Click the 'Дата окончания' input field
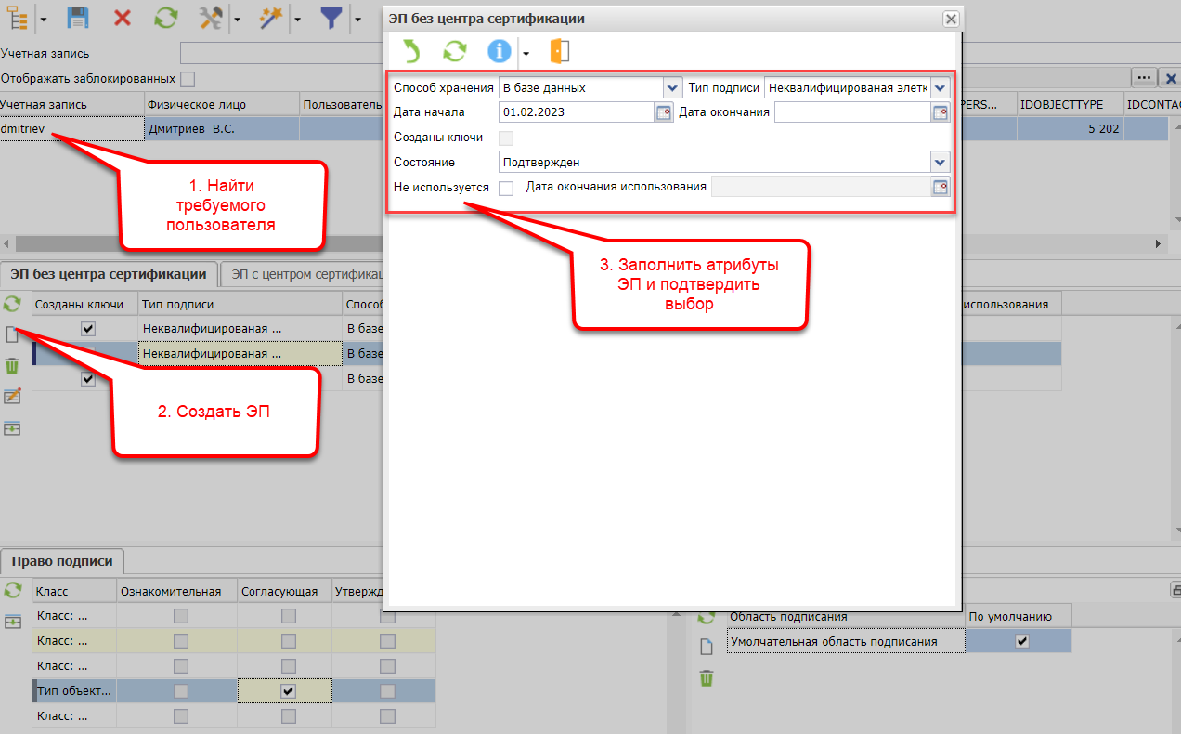The image size is (1181, 734). tap(851, 112)
